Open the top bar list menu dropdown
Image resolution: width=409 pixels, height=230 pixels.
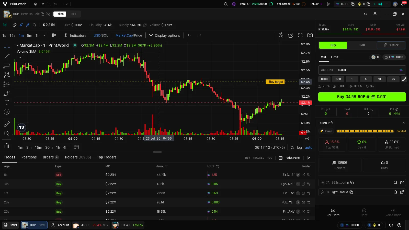[64, 4]
